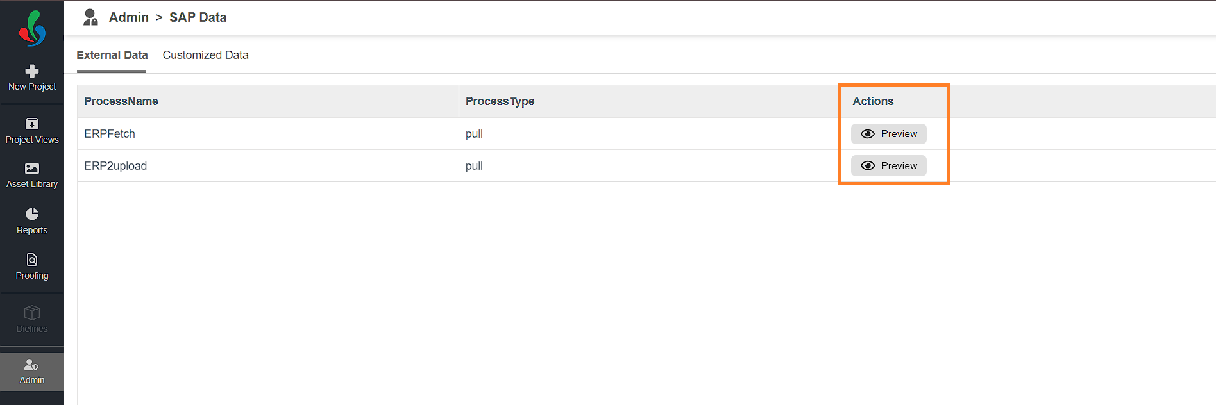
Task: Click the Preview button for ERPFetch
Action: pos(888,134)
